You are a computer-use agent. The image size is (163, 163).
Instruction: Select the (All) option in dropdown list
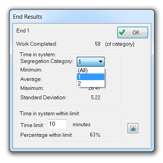point(91,70)
